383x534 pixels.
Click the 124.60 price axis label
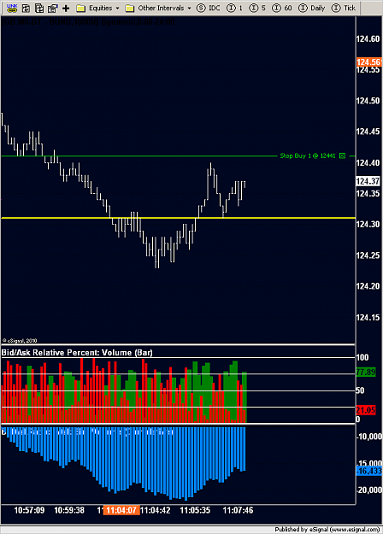click(x=368, y=38)
